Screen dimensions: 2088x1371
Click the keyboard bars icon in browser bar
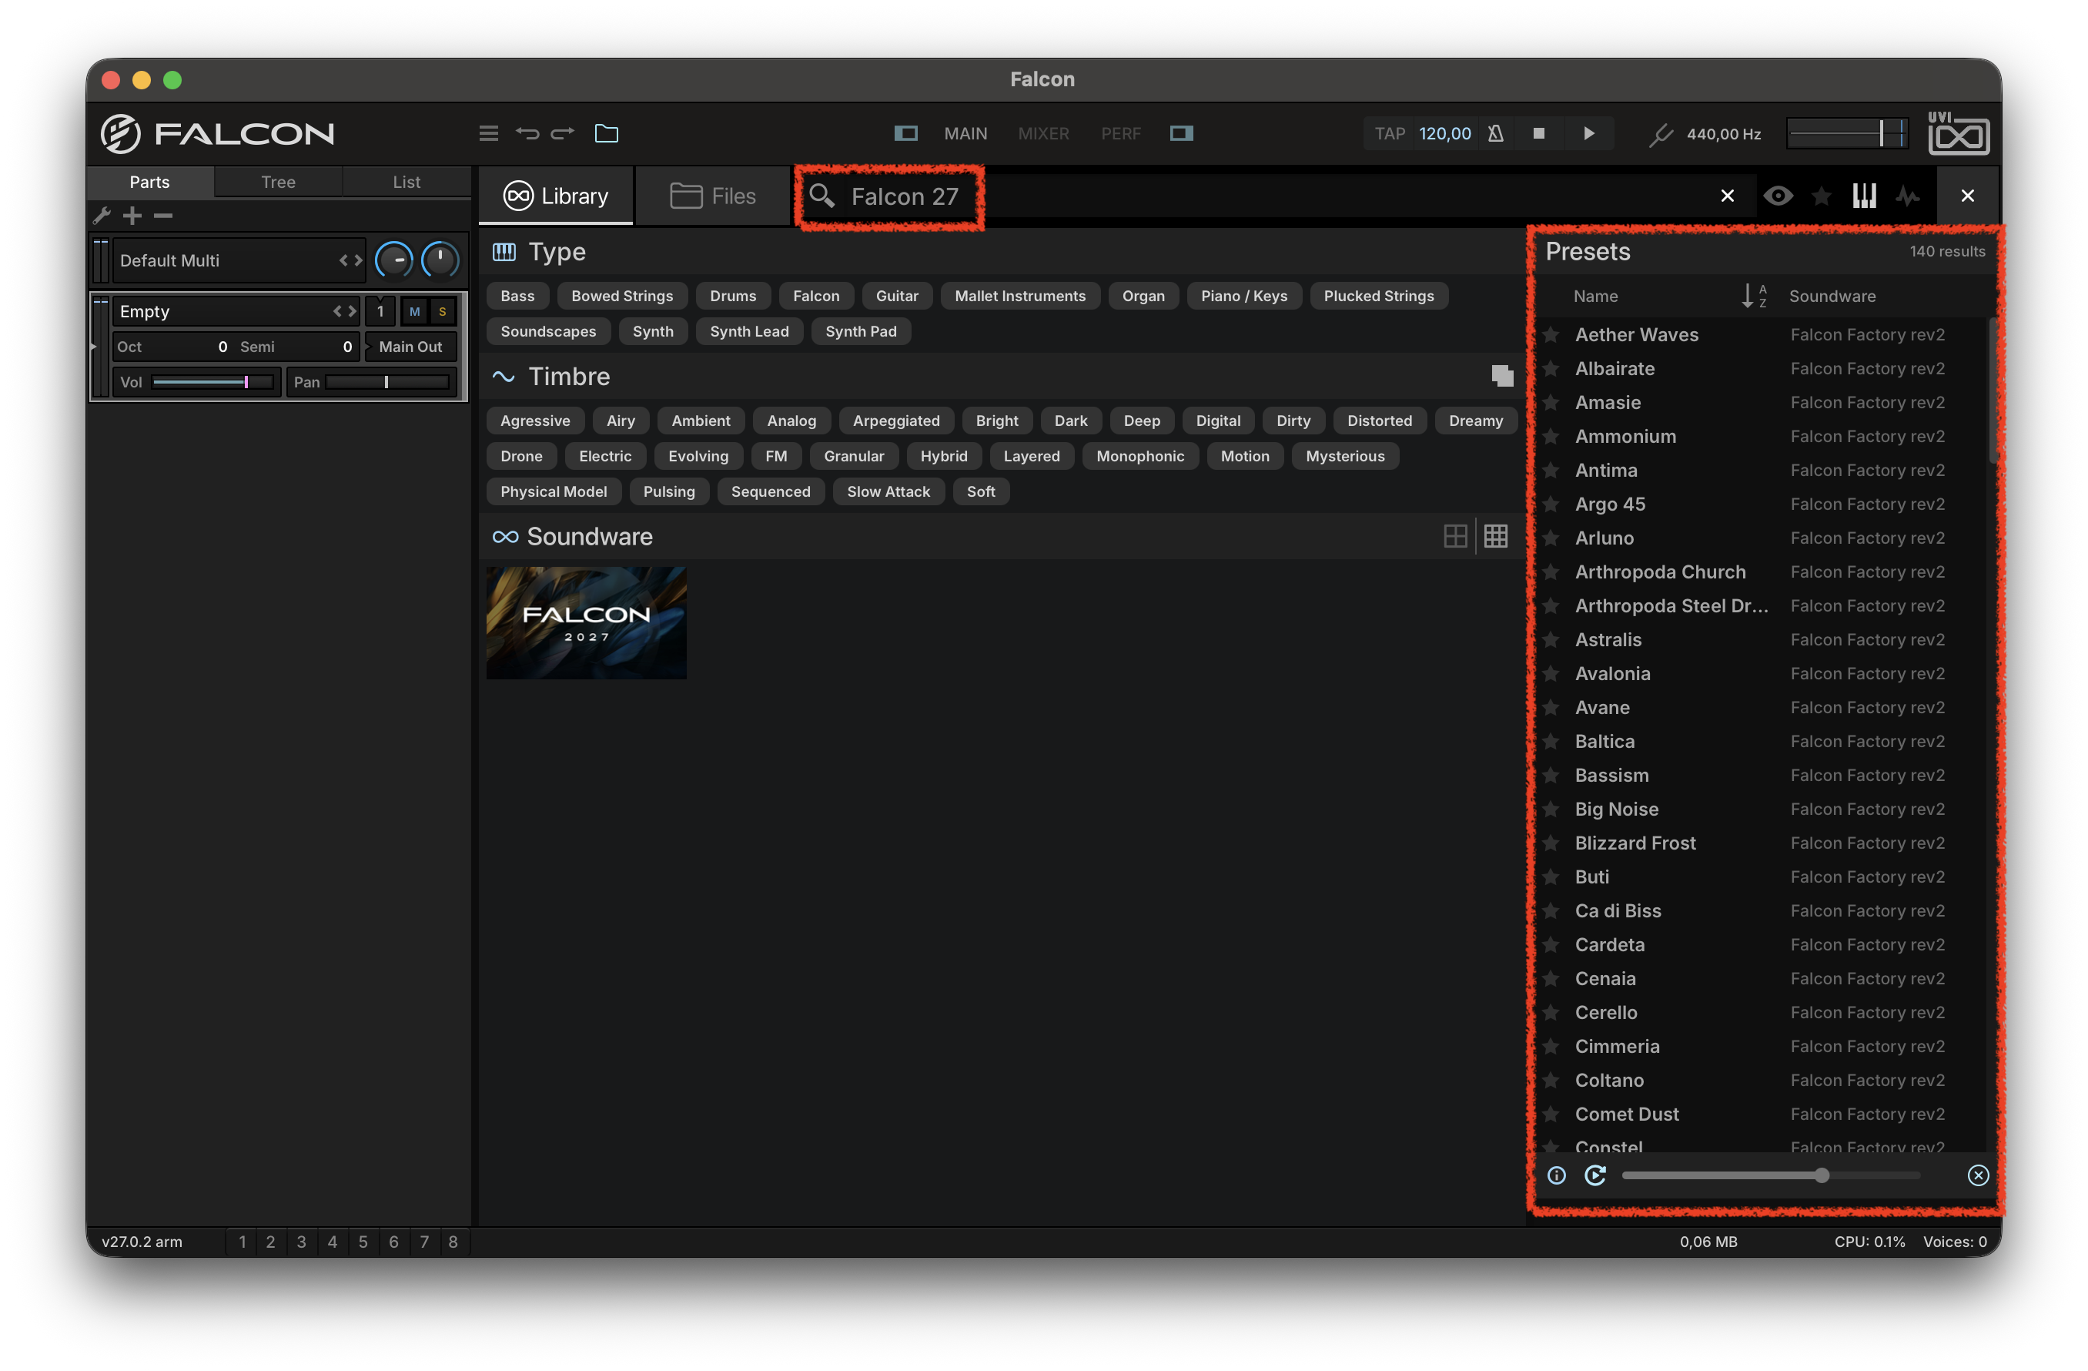1863,196
